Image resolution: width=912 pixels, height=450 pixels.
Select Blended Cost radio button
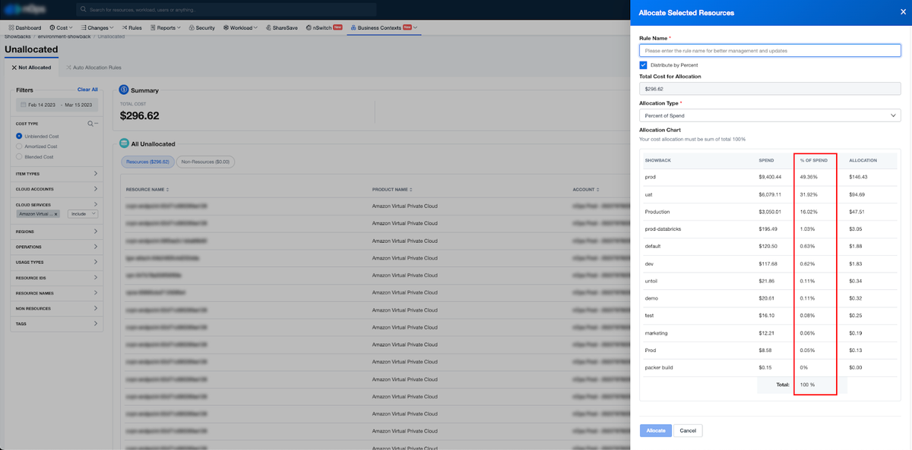[x=19, y=156]
